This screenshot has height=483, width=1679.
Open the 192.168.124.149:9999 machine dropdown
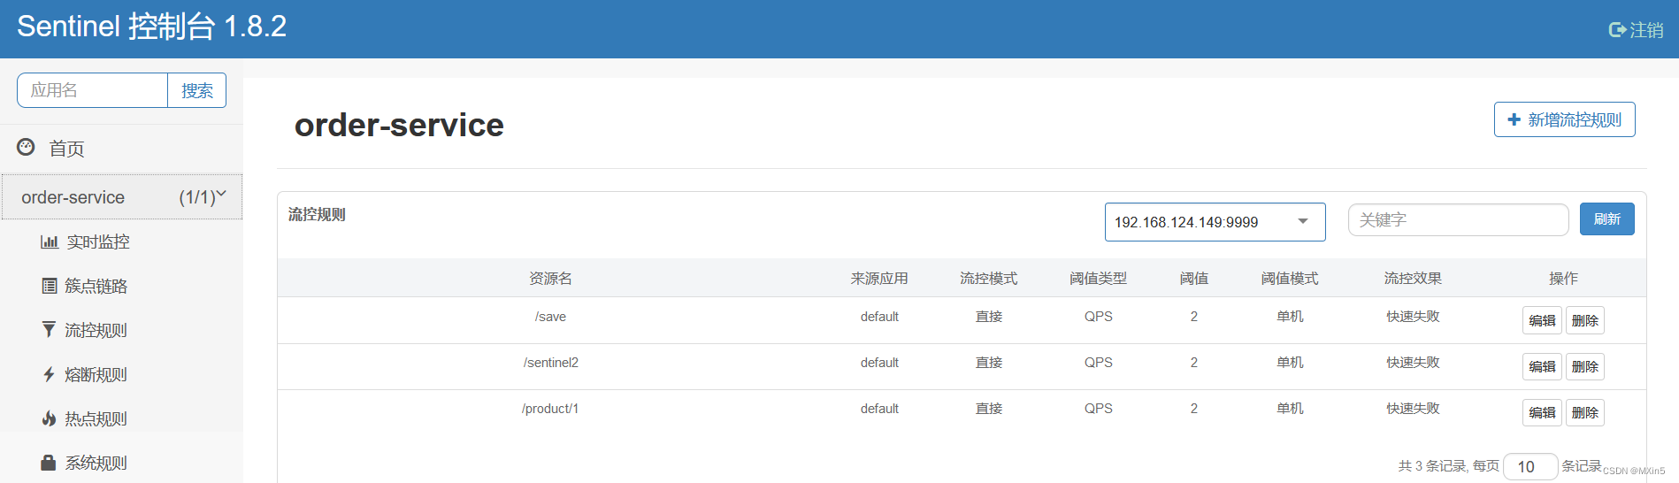point(1215,222)
